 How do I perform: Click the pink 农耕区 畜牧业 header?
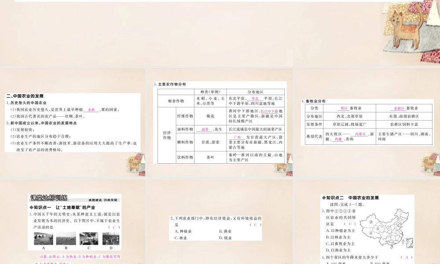404,108
